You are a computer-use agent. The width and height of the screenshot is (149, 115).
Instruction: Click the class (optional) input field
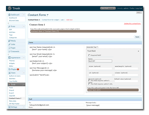pos(126,75)
